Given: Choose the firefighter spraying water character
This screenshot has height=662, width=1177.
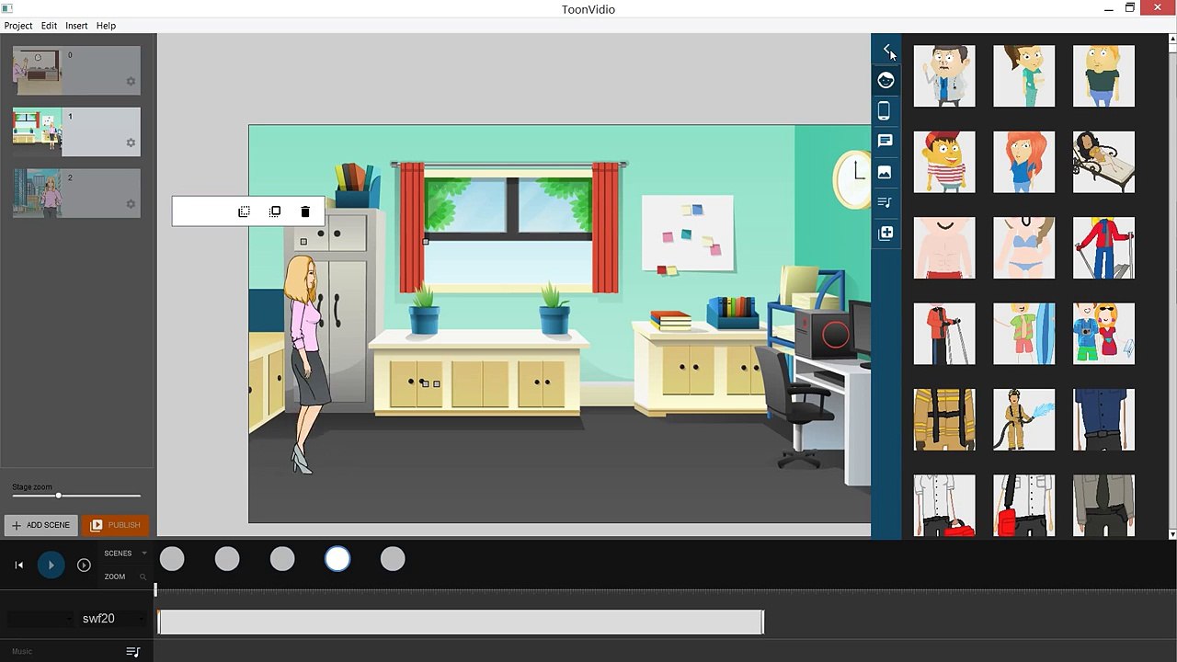Looking at the screenshot, I should [x=1024, y=419].
